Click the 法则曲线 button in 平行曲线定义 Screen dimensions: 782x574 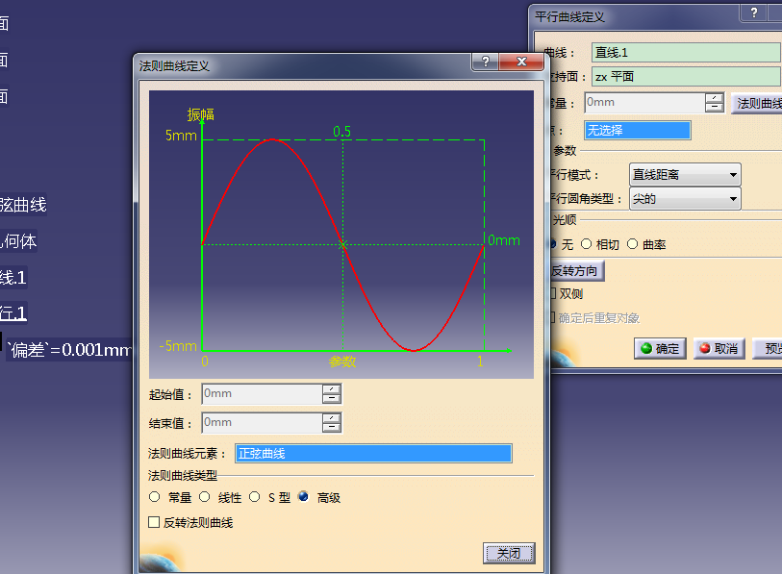[757, 103]
